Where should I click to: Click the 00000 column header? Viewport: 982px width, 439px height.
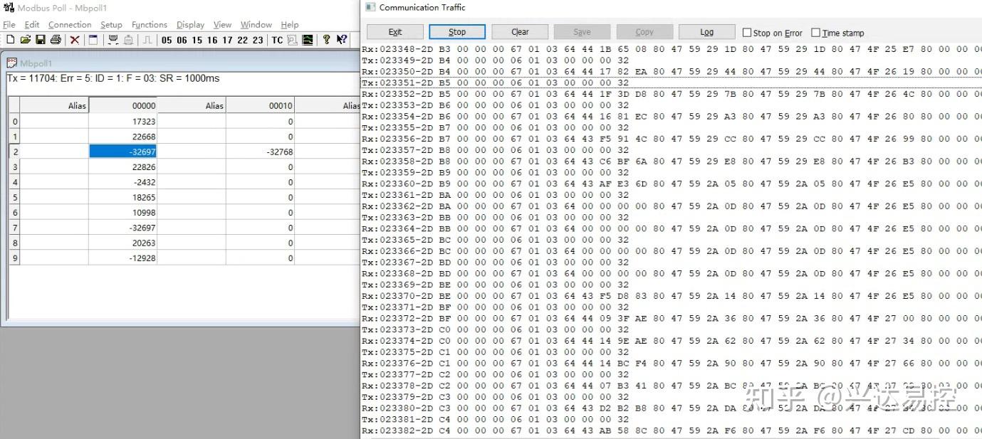click(122, 105)
